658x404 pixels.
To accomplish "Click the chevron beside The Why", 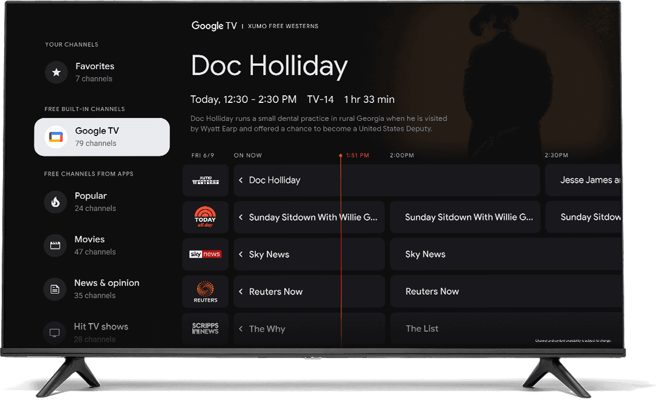I will click(241, 328).
